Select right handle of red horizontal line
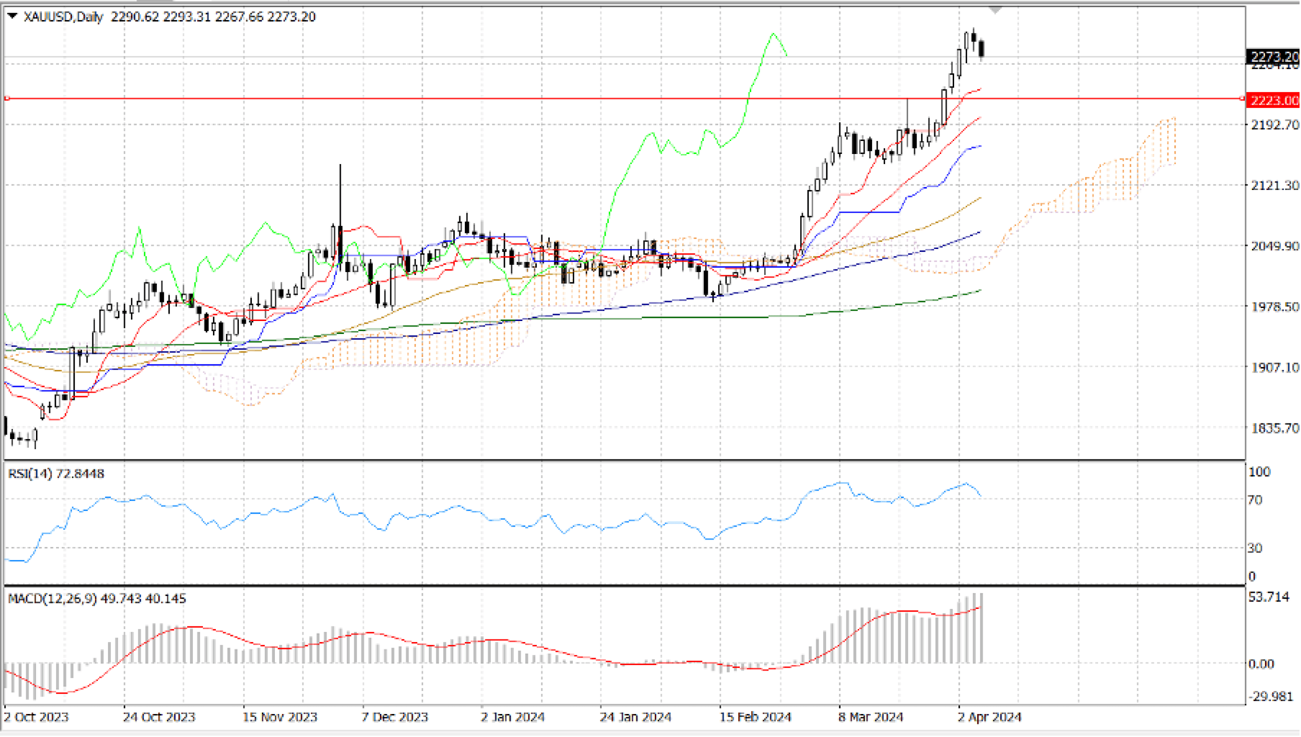Viewport: 1301px width, 737px height. coord(1243,98)
